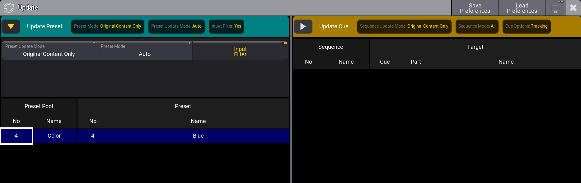Select the Blue preset row
Screen dimensions: 581x183
coord(198,136)
